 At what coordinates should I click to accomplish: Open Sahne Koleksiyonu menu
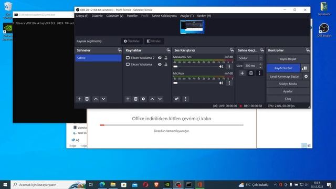click(164, 16)
